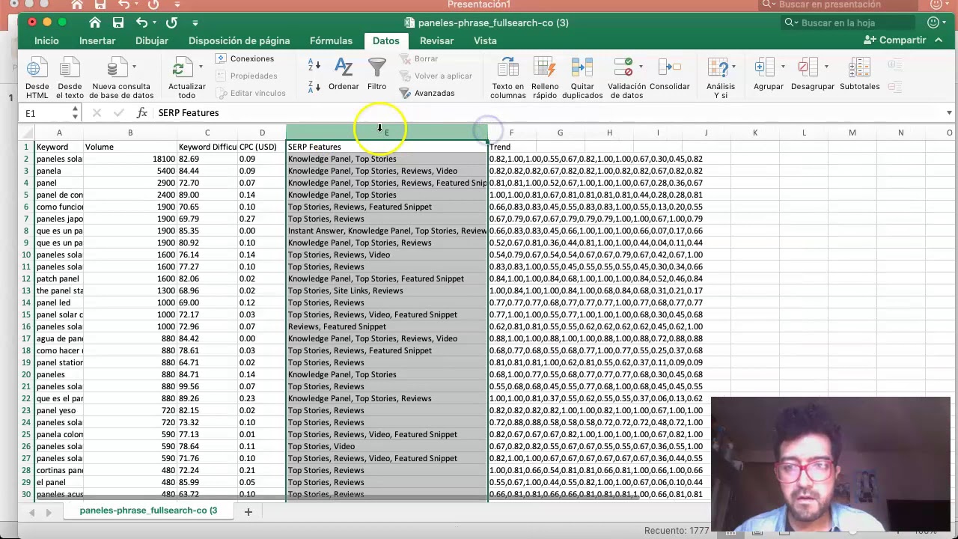The width and height of the screenshot is (958, 539).
Task: Expand Análisis Y si dropdown arrow
Action: click(x=733, y=67)
